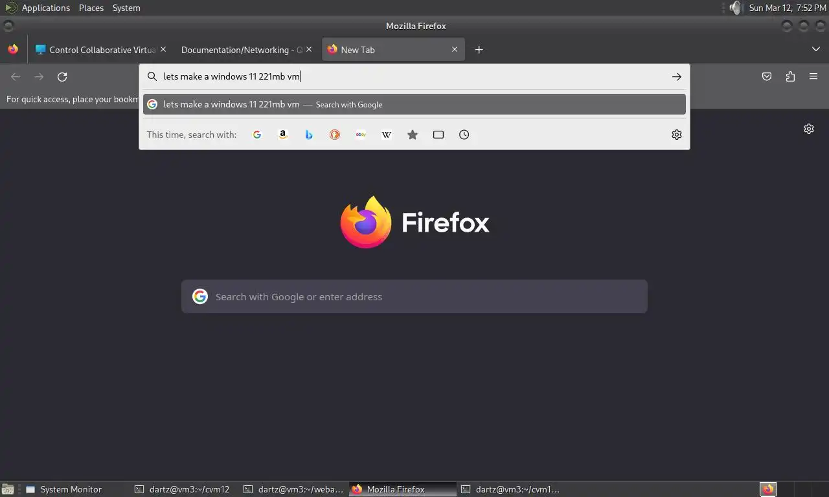The width and height of the screenshot is (829, 497).
Task: Search with eBay one-off icon
Action: [x=361, y=135]
